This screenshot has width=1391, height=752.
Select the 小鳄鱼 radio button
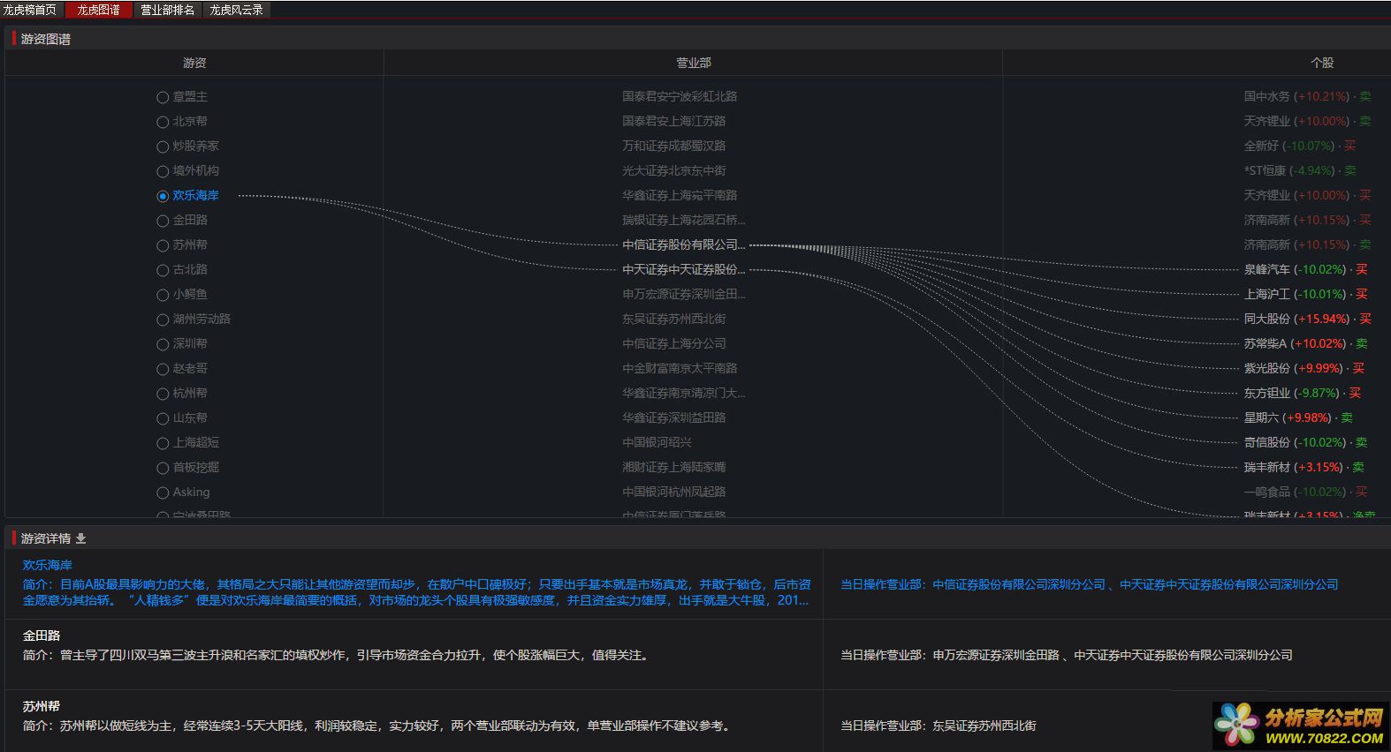click(x=163, y=295)
